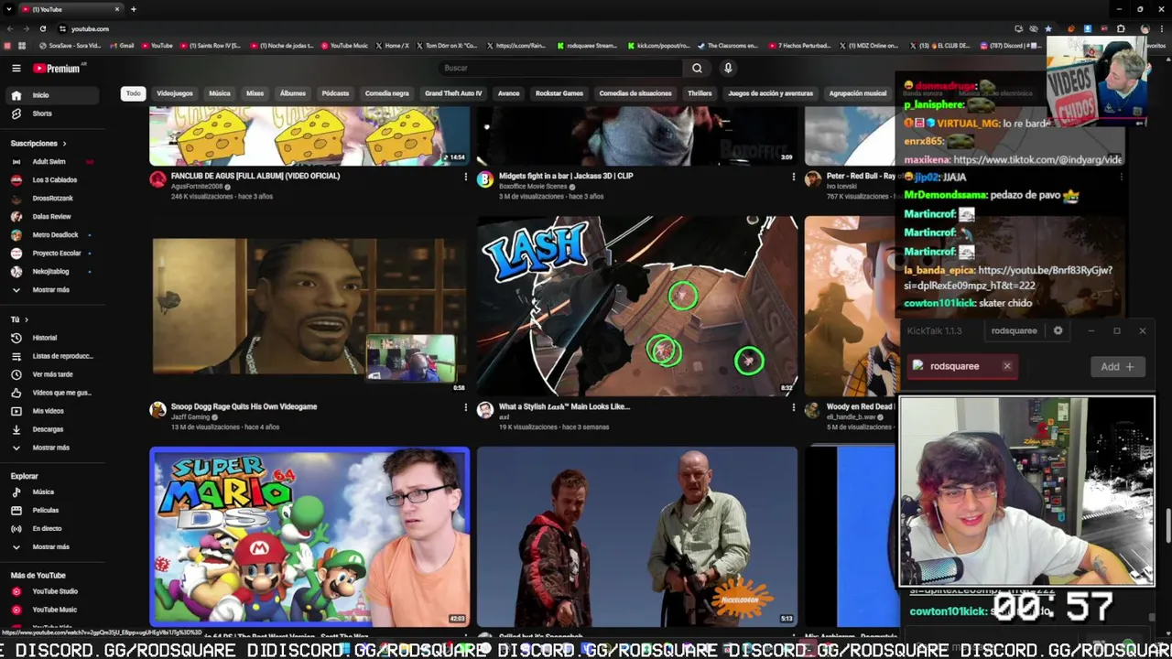Open KickTalk settings gear
The height and width of the screenshot is (659, 1172).
(x=1058, y=330)
